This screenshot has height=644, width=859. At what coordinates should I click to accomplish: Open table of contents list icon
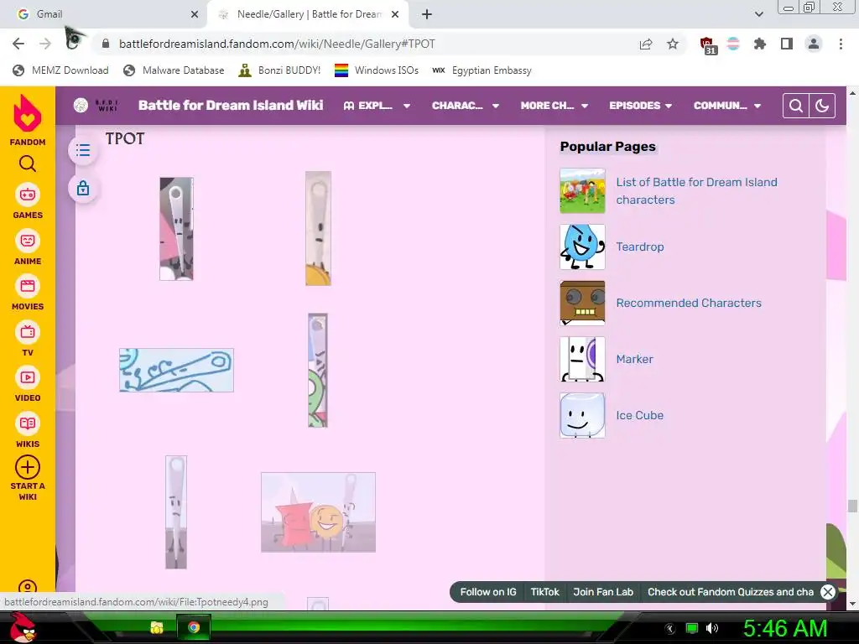pos(83,150)
